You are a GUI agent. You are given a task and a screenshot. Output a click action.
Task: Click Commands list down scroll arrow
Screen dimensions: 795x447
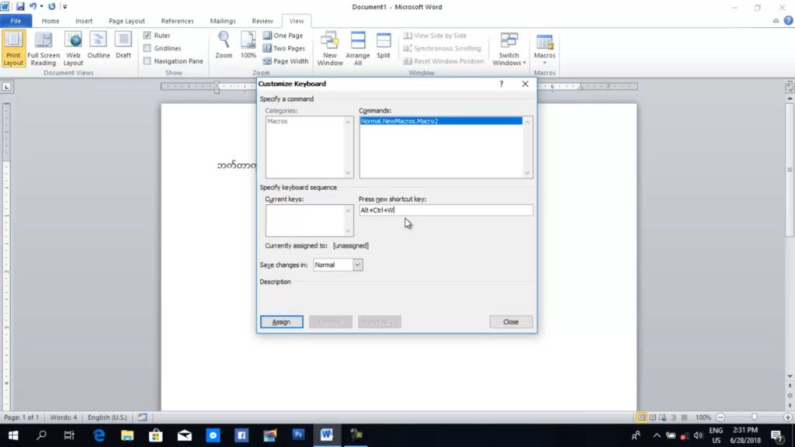pyautogui.click(x=527, y=173)
